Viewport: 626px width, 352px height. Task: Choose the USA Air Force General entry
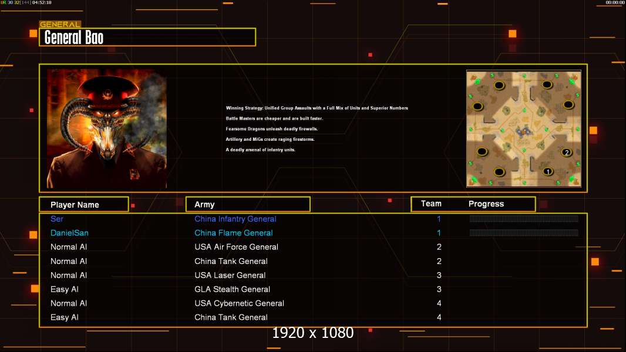[236, 247]
